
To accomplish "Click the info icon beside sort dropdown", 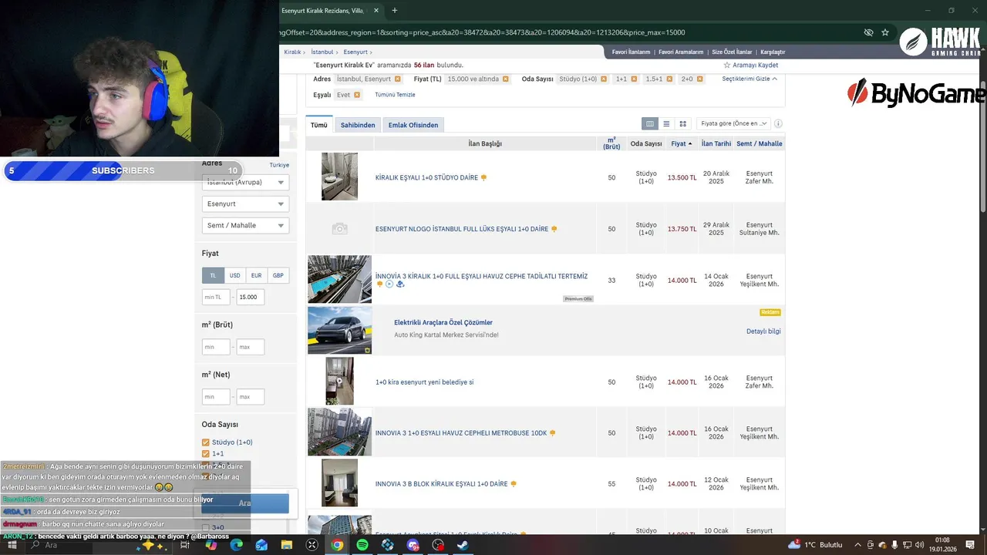I will [x=778, y=123].
